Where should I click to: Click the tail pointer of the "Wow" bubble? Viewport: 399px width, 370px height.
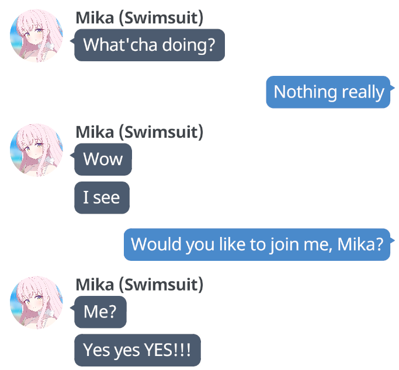[x=72, y=155]
